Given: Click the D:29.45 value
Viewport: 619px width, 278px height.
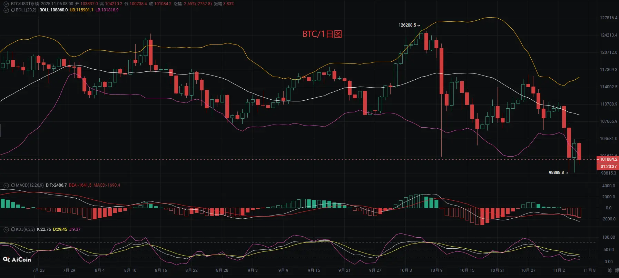Looking at the screenshot, I should click(x=60, y=229).
